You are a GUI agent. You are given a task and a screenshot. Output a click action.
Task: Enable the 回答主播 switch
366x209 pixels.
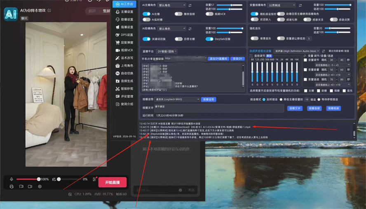(x=178, y=39)
